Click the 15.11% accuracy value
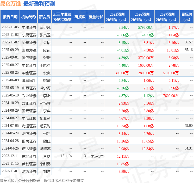The image size is (194, 183). (66, 156)
